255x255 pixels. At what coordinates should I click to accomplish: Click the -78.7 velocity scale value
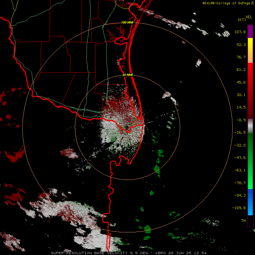point(240,183)
